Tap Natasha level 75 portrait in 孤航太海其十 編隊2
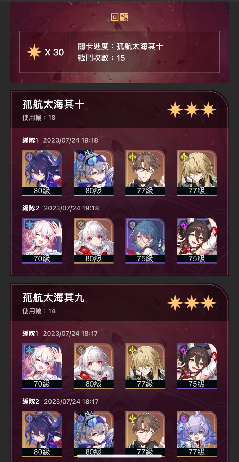 pyautogui.click(x=145, y=241)
